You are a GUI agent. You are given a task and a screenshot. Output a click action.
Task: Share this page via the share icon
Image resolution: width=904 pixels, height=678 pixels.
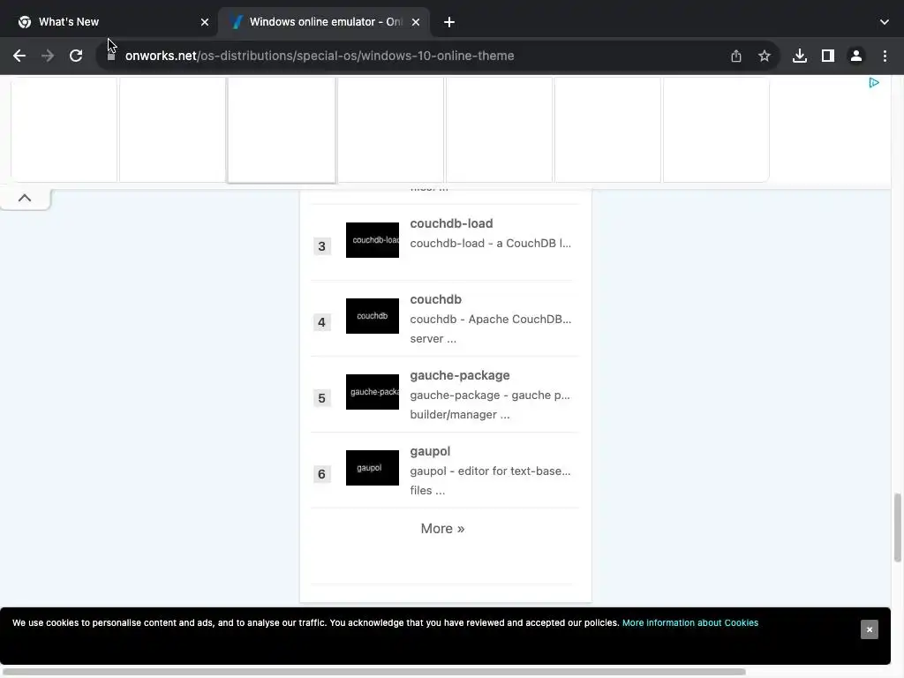[x=735, y=56]
